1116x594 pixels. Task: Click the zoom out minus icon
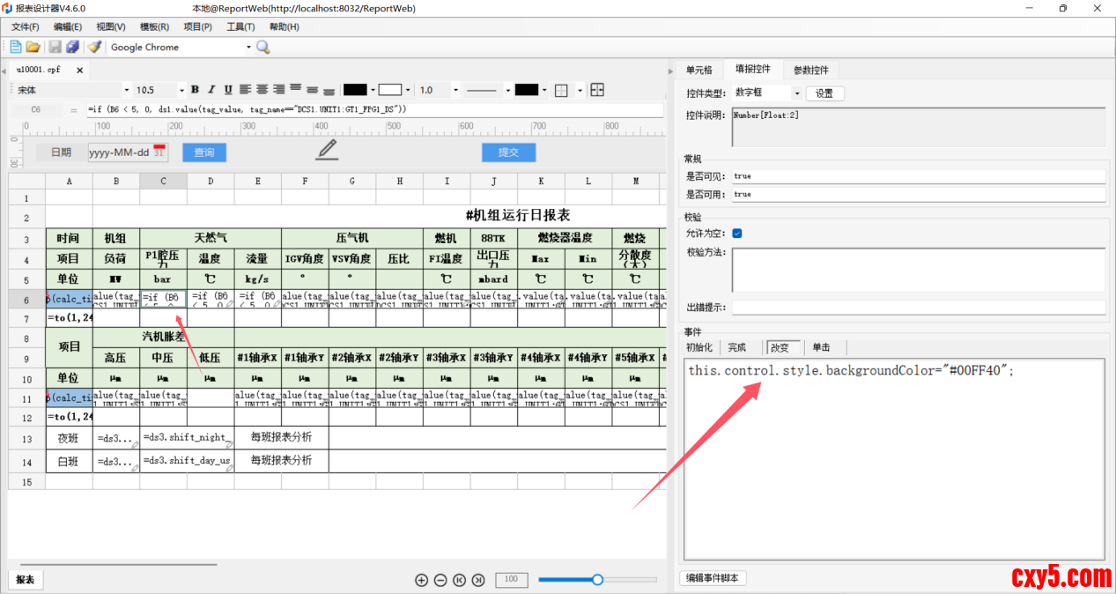pos(440,580)
